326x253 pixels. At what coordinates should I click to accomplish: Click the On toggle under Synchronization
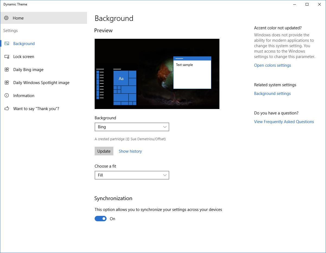100,219
